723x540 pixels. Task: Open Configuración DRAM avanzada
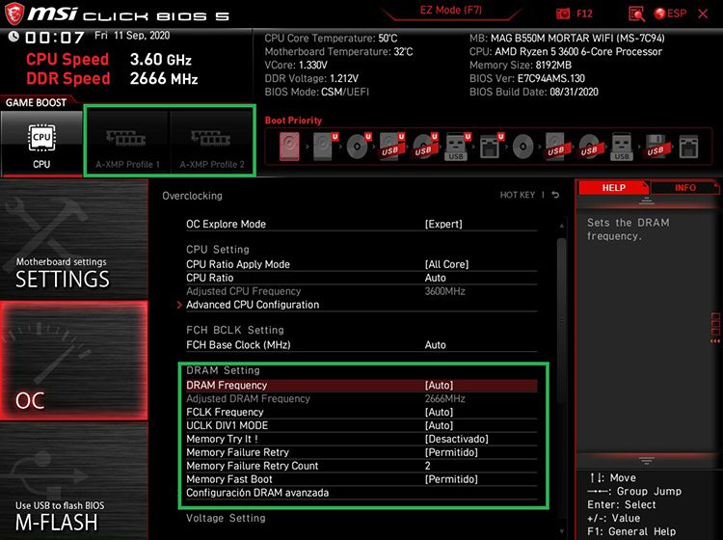[257, 493]
